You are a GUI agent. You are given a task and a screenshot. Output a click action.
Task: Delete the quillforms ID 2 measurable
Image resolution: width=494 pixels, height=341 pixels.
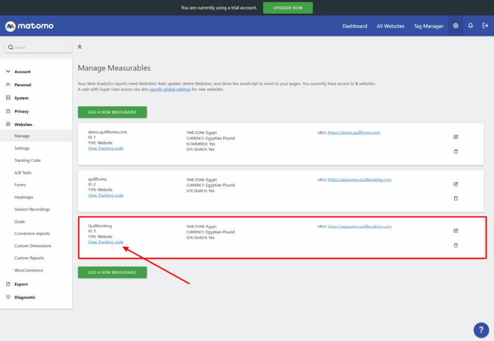pos(456,199)
